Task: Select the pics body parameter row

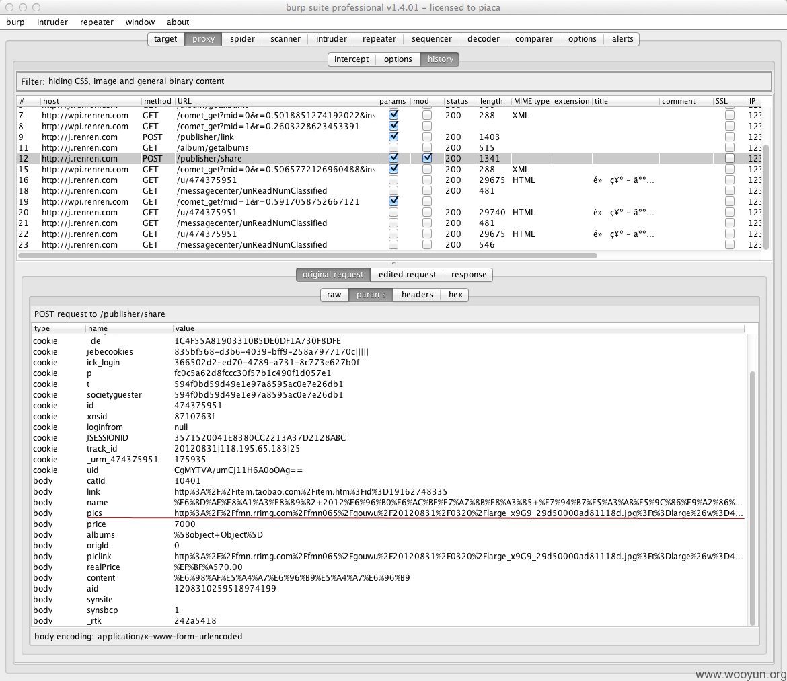Action: (388, 513)
